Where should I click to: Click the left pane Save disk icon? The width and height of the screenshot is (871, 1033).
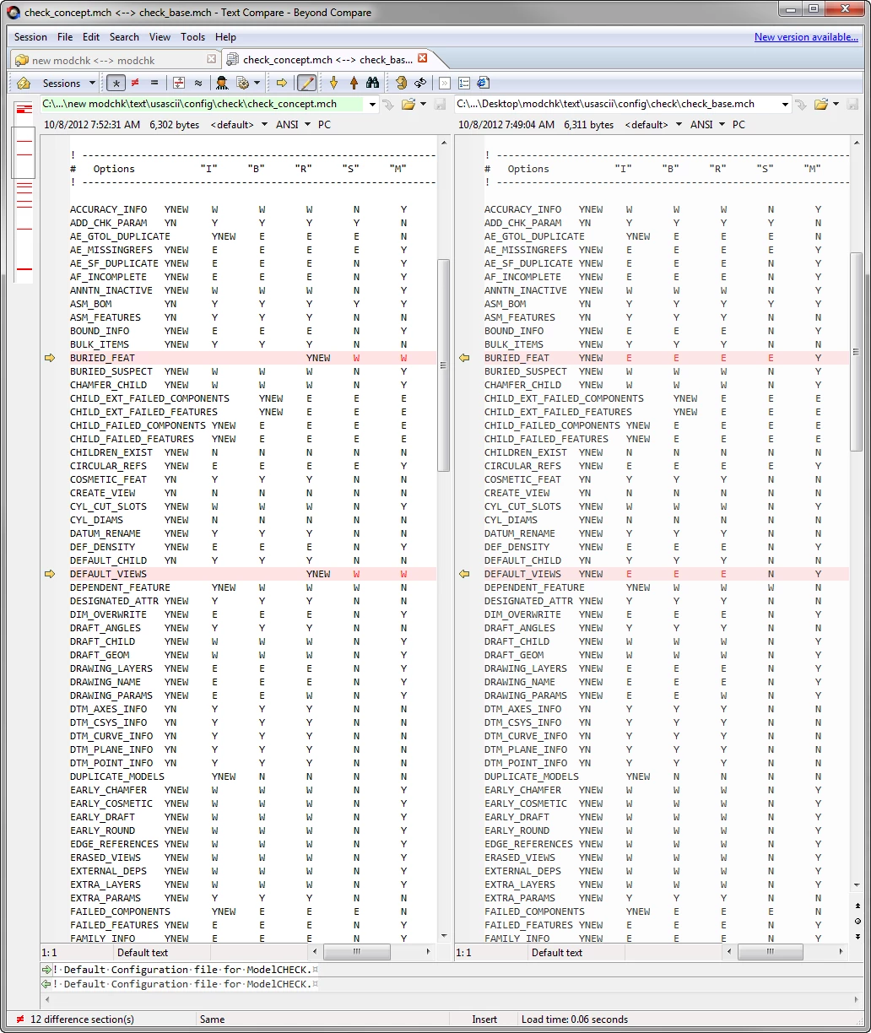click(440, 104)
